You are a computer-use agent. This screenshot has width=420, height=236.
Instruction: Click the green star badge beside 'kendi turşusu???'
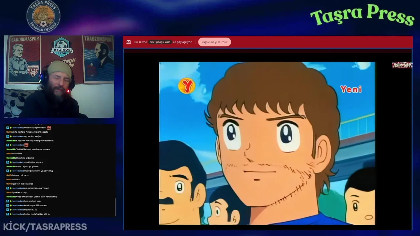(x=10, y=206)
